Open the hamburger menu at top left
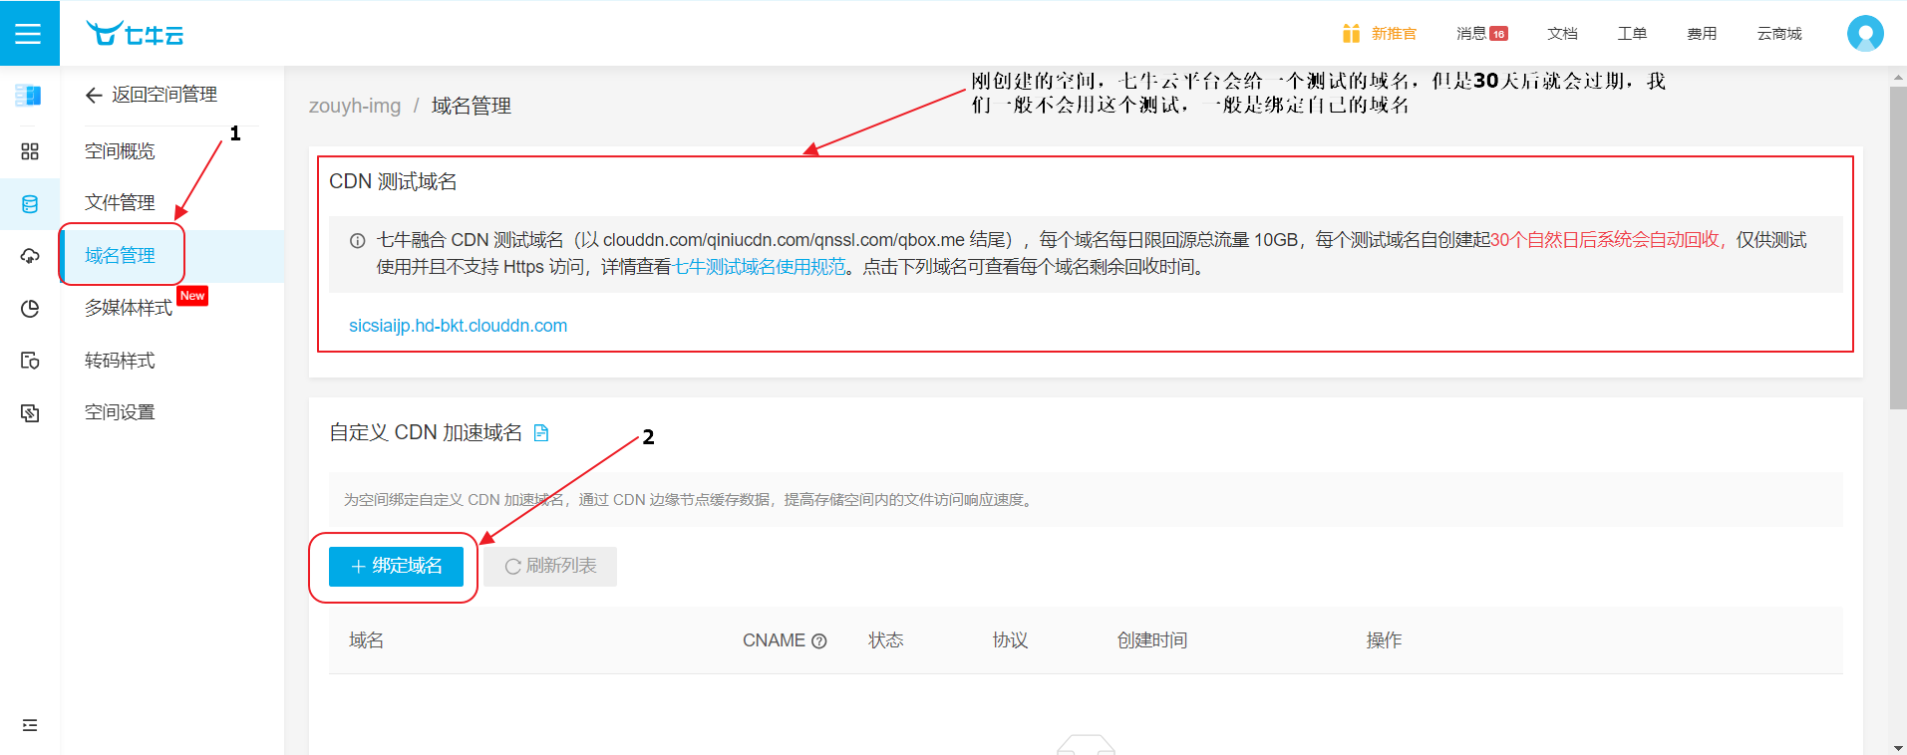1907x755 pixels. pos(29,34)
